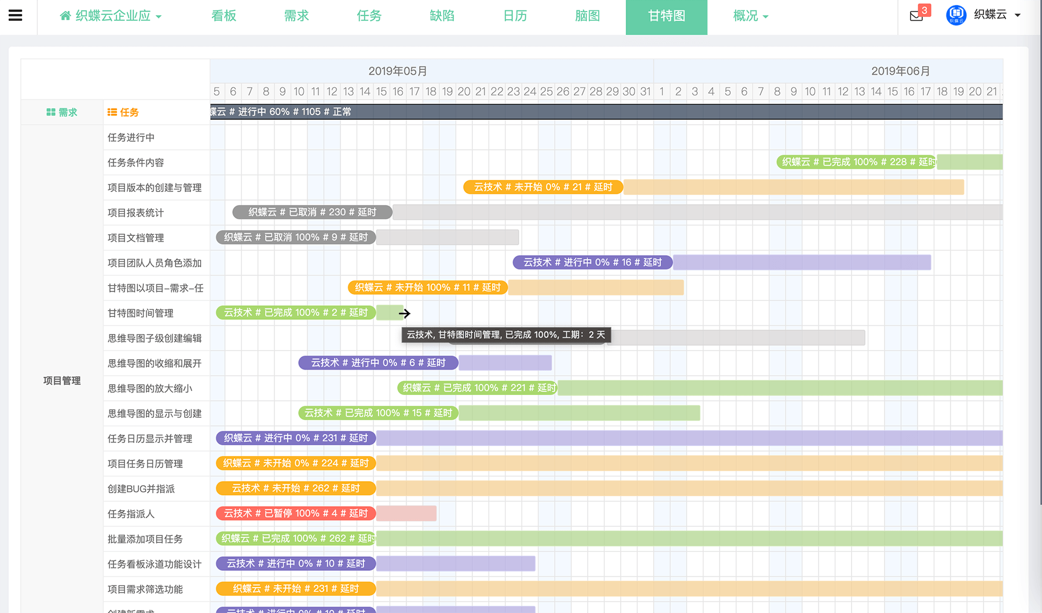
Task: Select the 任务指派人 task row
Action: tap(156, 514)
